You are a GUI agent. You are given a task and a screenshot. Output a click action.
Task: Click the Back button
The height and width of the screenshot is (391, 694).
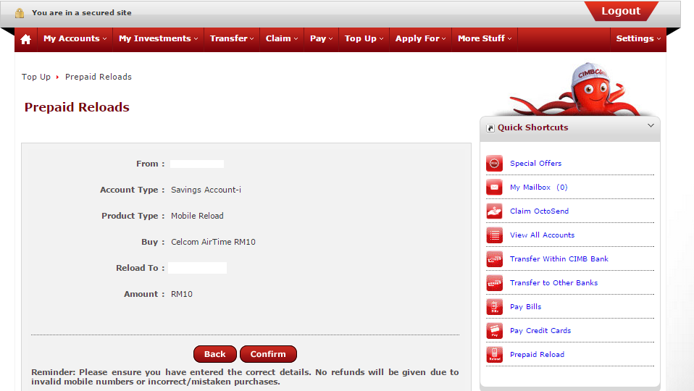coord(215,354)
